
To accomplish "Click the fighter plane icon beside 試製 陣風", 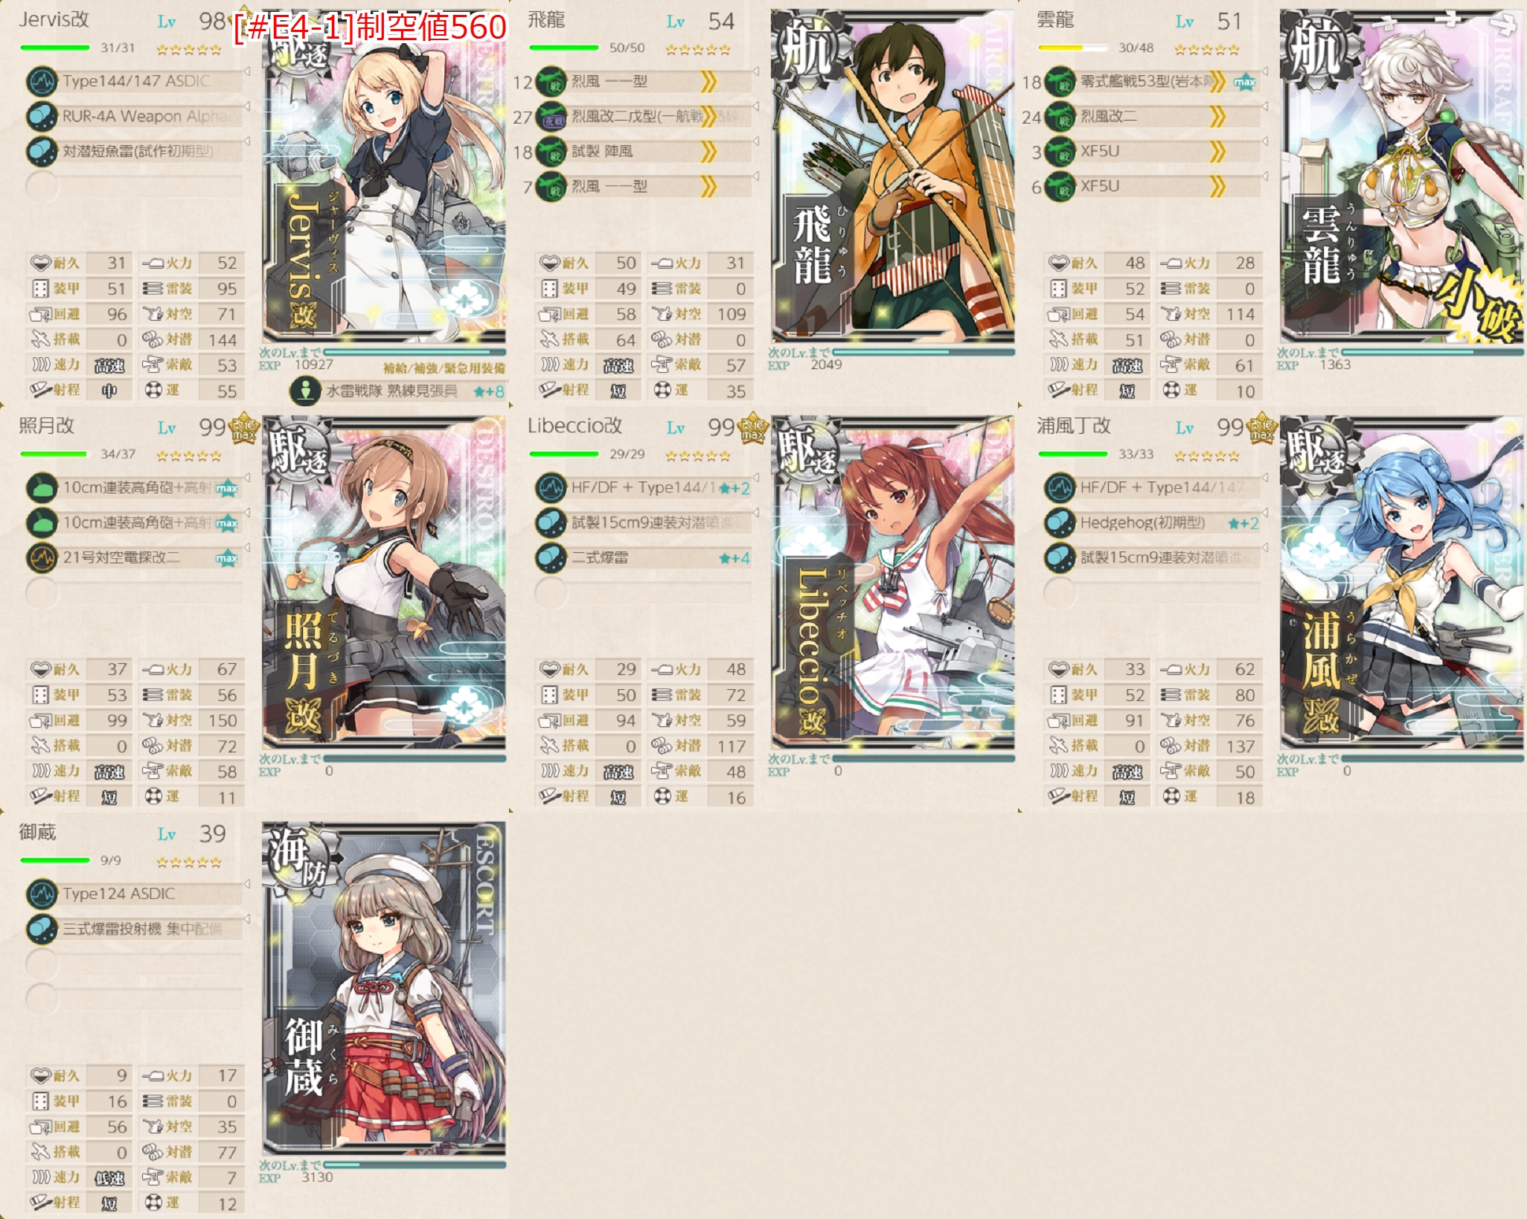I will point(551,152).
